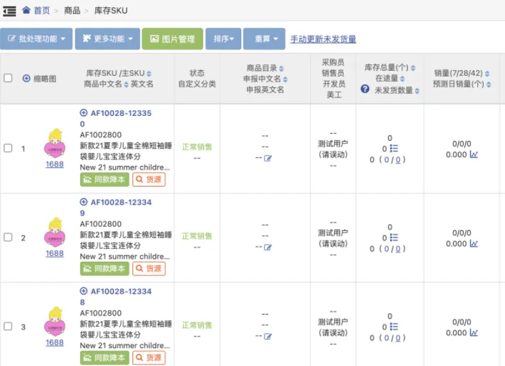Click 缩略图 column header
Image resolution: width=505 pixels, height=366 pixels.
pos(45,78)
